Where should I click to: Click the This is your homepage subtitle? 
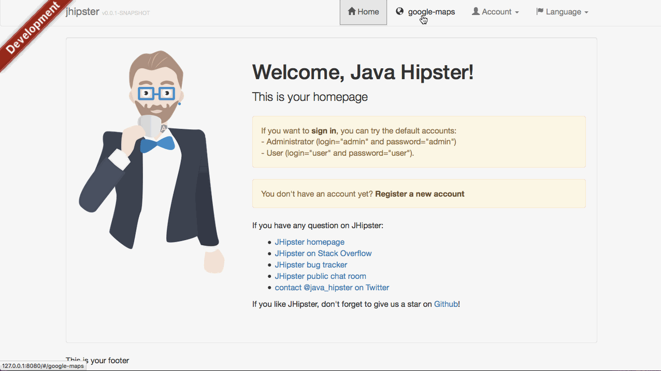coord(310,97)
